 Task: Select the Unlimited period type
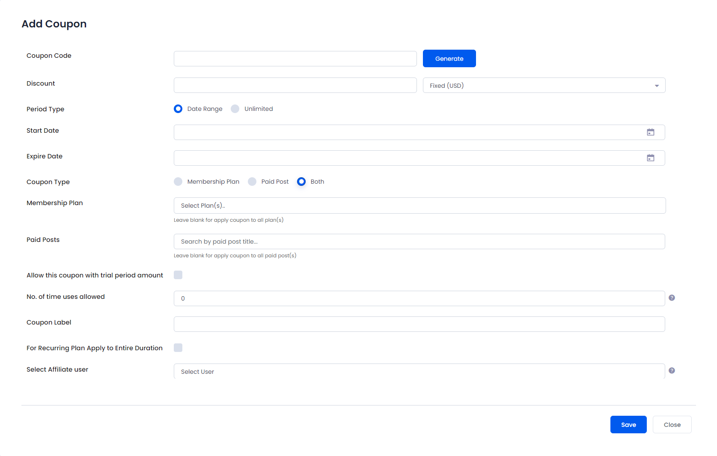click(235, 109)
